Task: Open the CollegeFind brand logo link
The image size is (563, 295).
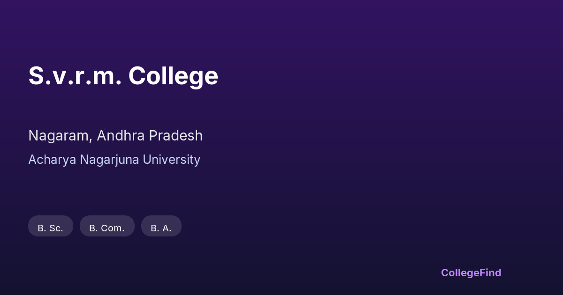Action: [471, 273]
